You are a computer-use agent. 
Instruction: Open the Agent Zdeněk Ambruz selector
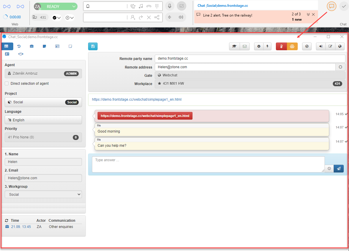[x=43, y=74]
